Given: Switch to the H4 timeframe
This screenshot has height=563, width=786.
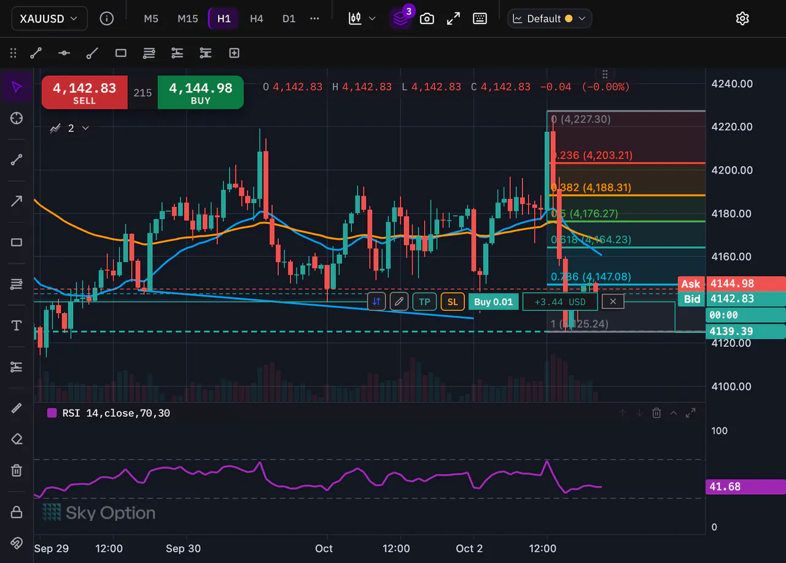Looking at the screenshot, I should pos(257,18).
